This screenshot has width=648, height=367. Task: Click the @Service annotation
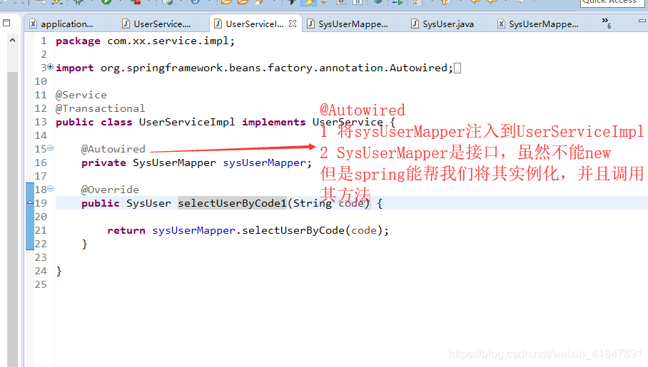point(81,95)
